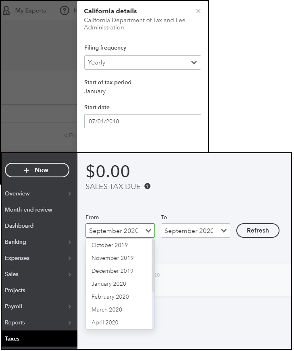Click the Help question mark icon
Image resolution: width=294 pixels, height=351 pixels.
[x=65, y=11]
